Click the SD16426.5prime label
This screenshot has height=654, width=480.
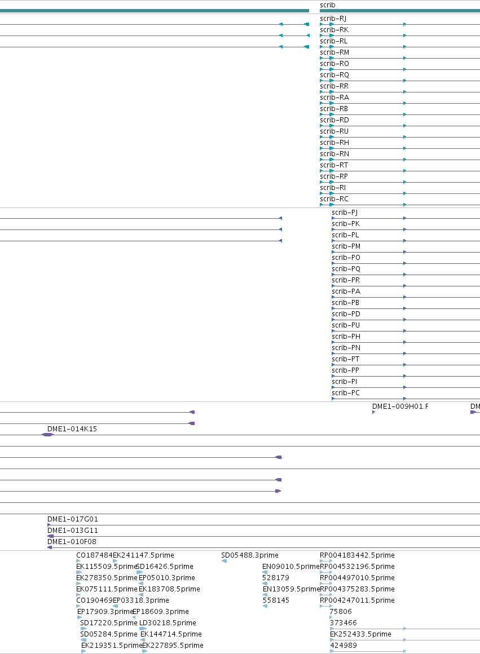[165, 567]
